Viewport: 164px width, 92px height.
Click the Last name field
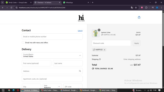click(x=68, y=63)
